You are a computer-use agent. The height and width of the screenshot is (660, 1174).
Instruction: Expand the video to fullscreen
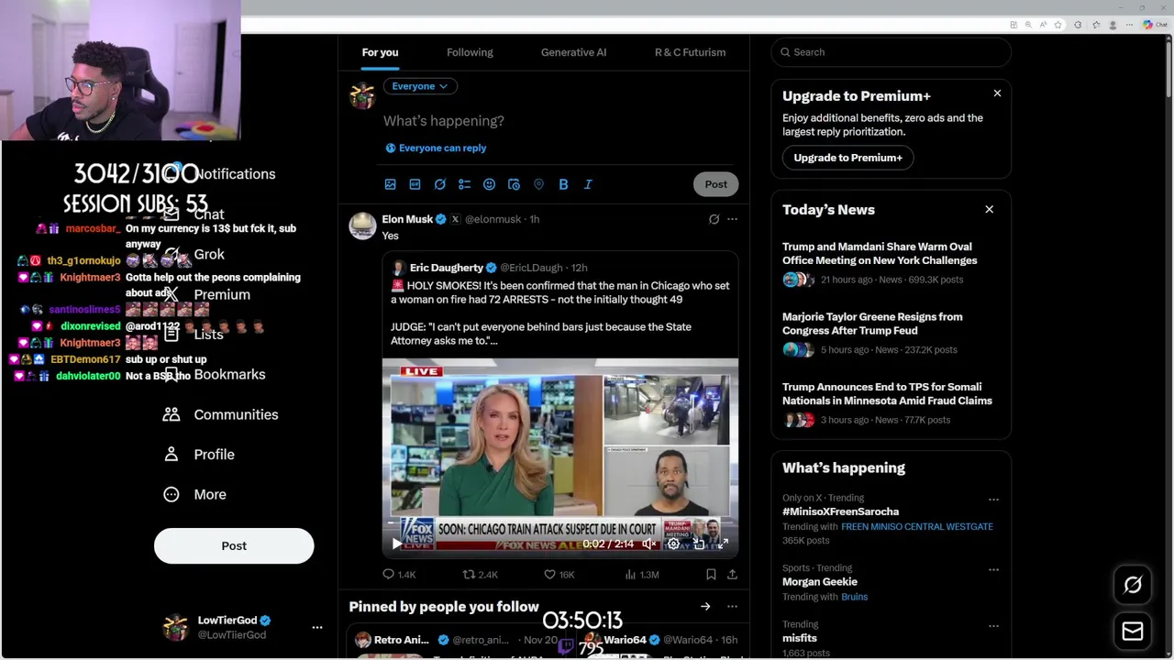[x=723, y=544]
